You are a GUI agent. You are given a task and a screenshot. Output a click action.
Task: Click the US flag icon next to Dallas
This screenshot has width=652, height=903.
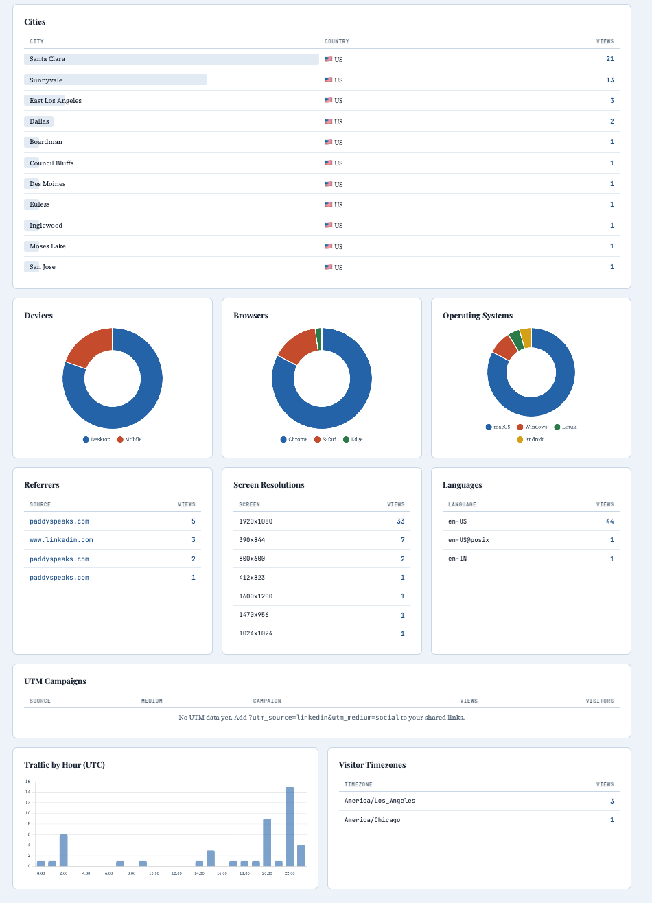(x=327, y=121)
